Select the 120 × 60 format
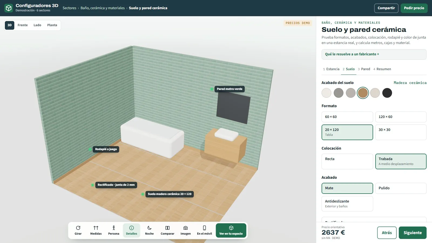Image resolution: width=432 pixels, height=243 pixels. [x=401, y=117]
